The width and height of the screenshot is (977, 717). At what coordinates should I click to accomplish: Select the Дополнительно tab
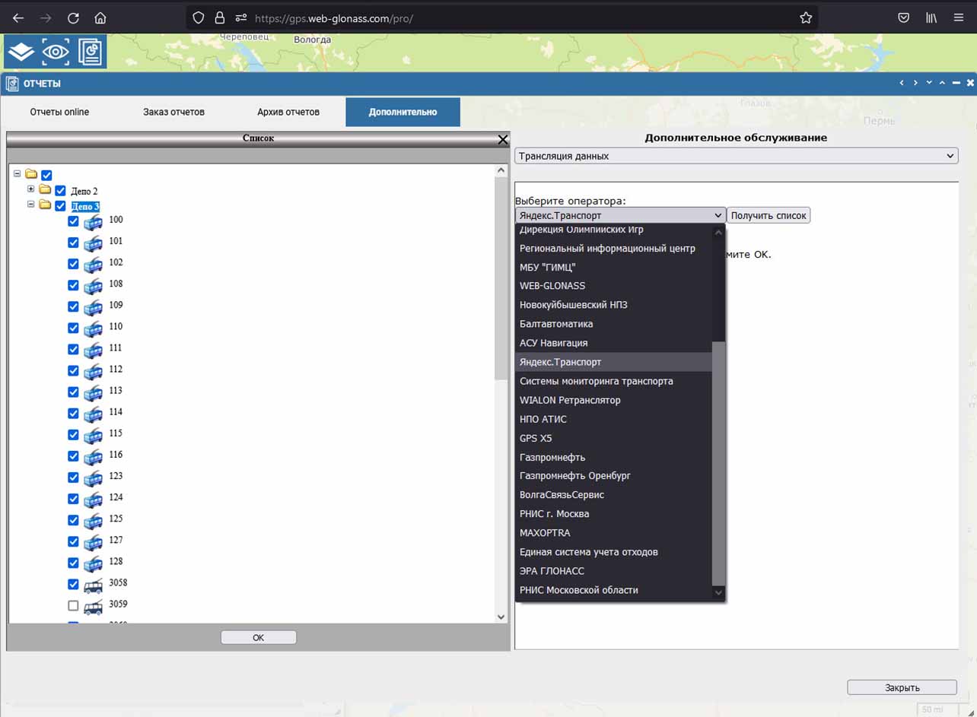point(403,112)
